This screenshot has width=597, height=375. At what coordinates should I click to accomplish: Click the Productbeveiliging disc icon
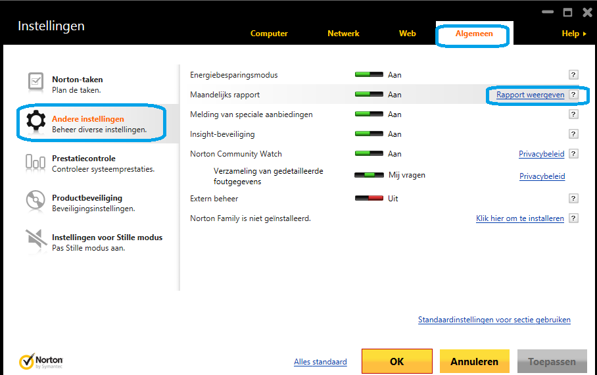click(x=36, y=200)
